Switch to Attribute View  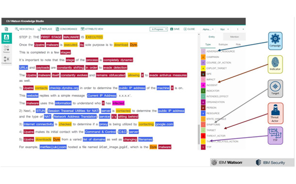[x=92, y=29]
